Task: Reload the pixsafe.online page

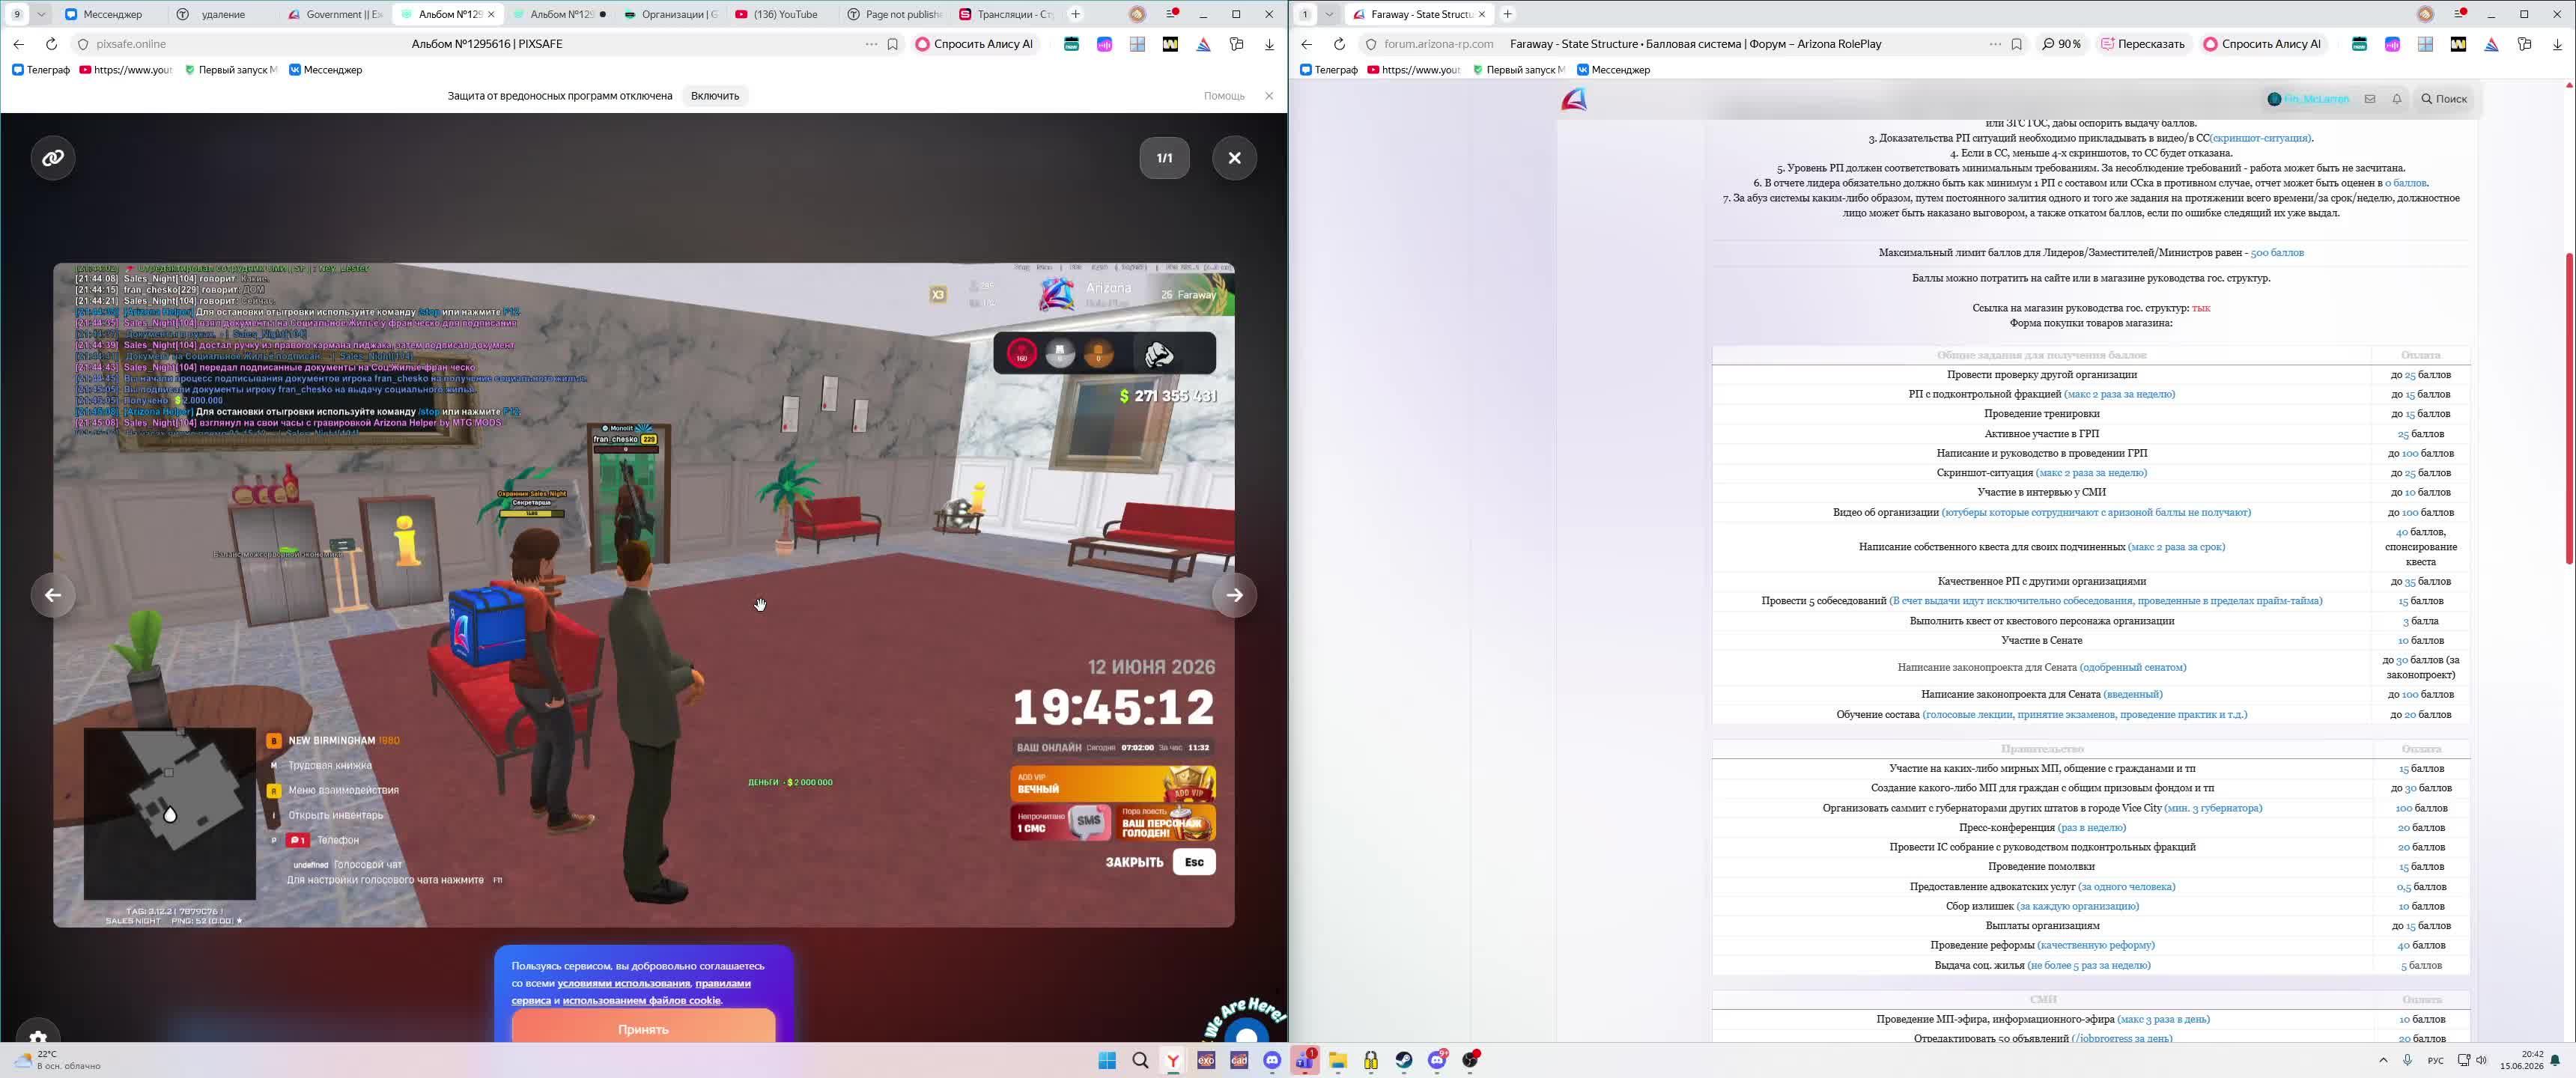Action: 51,44
